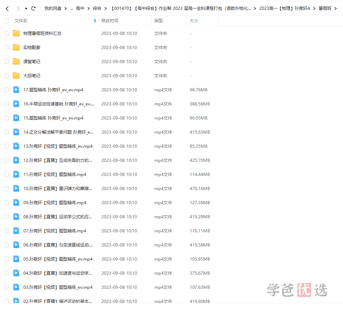Select checkbox for 17.题型精练 video
The width and height of the screenshot is (343, 311).
click(7, 90)
